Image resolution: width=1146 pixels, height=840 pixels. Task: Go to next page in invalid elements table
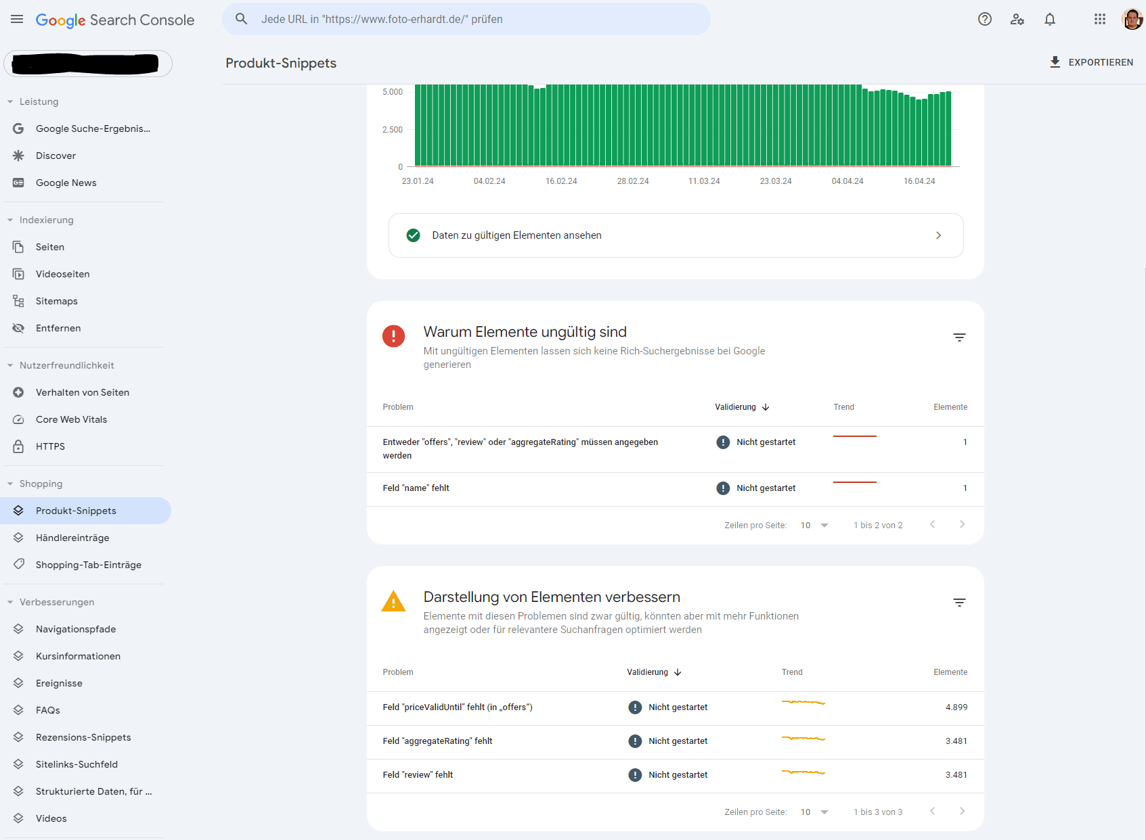pyautogui.click(x=962, y=524)
